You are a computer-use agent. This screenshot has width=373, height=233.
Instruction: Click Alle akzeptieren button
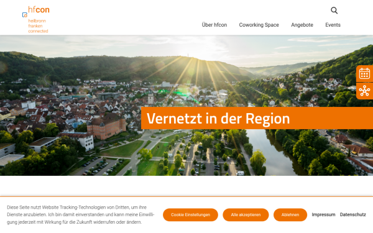coord(246,215)
